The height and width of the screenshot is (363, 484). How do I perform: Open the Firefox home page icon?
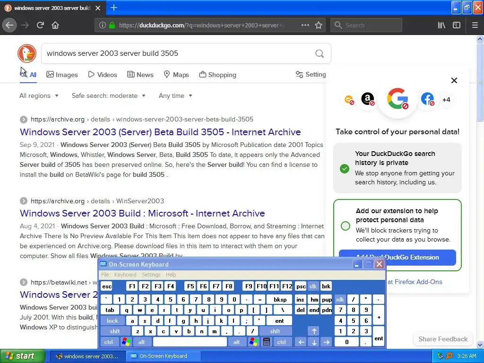55,25
